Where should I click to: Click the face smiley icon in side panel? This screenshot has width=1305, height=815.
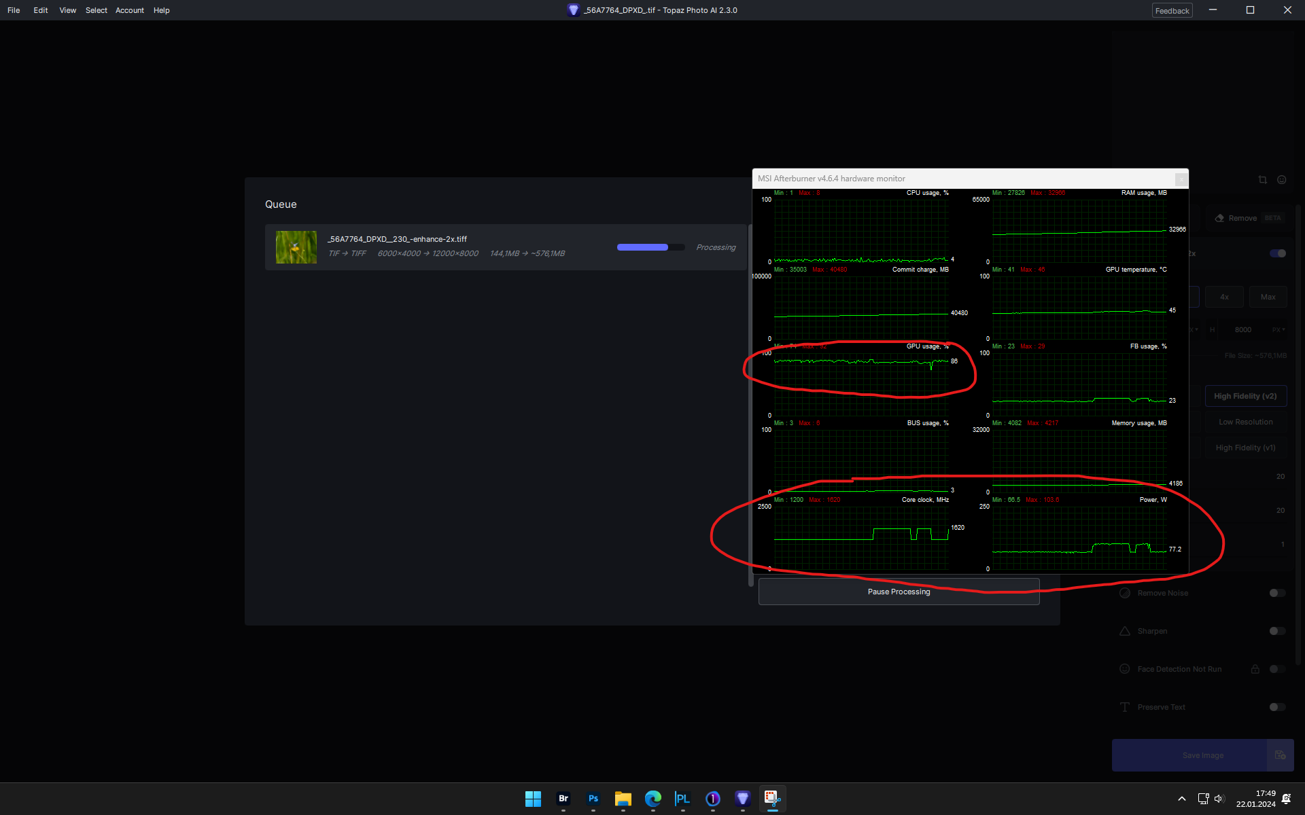tap(1281, 180)
